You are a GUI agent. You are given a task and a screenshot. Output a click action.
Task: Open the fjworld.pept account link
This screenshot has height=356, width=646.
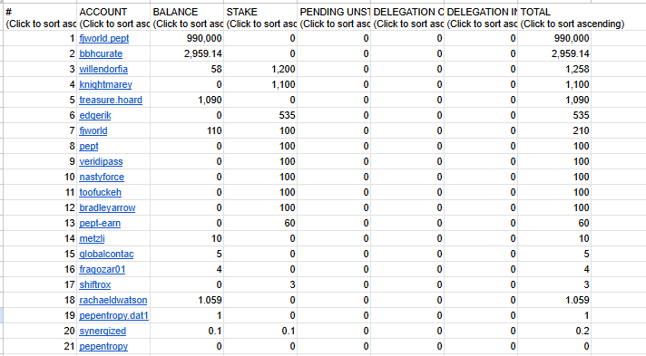point(103,38)
